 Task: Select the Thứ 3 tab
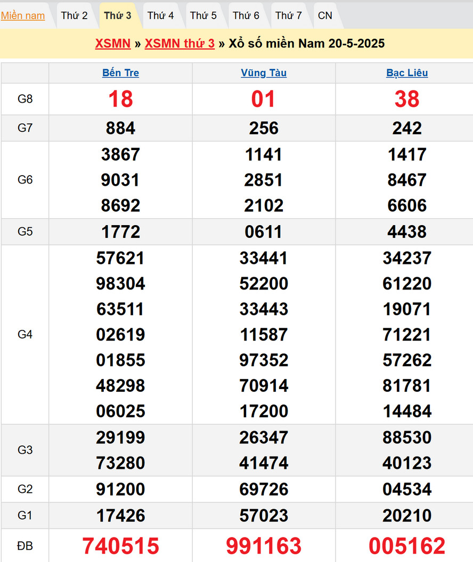pyautogui.click(x=118, y=15)
